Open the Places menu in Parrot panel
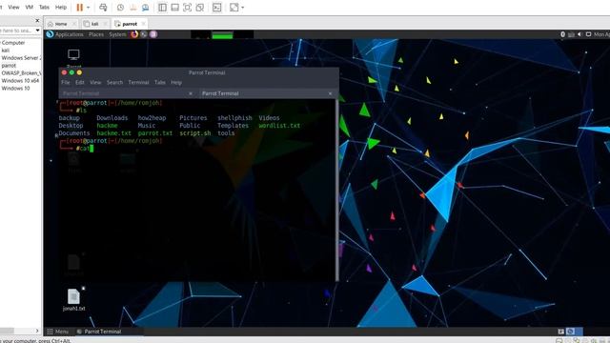 96,34
